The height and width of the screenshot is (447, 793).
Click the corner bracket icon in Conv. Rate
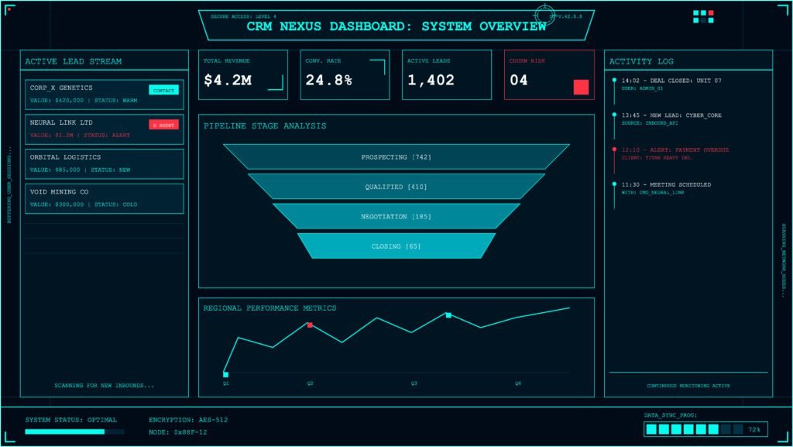[377, 67]
